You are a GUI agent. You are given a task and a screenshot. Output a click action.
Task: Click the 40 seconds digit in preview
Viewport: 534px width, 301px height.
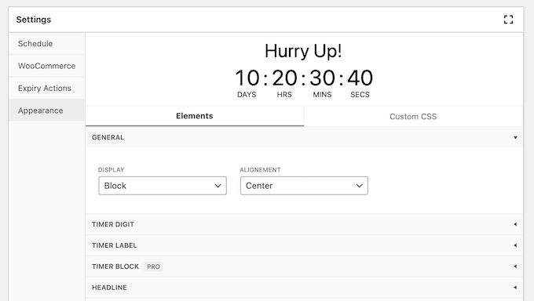(x=360, y=78)
